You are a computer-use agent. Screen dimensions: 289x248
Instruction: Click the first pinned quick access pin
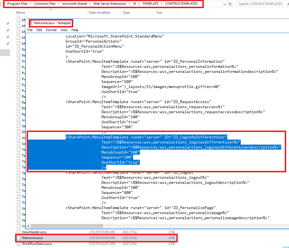[8, 24]
